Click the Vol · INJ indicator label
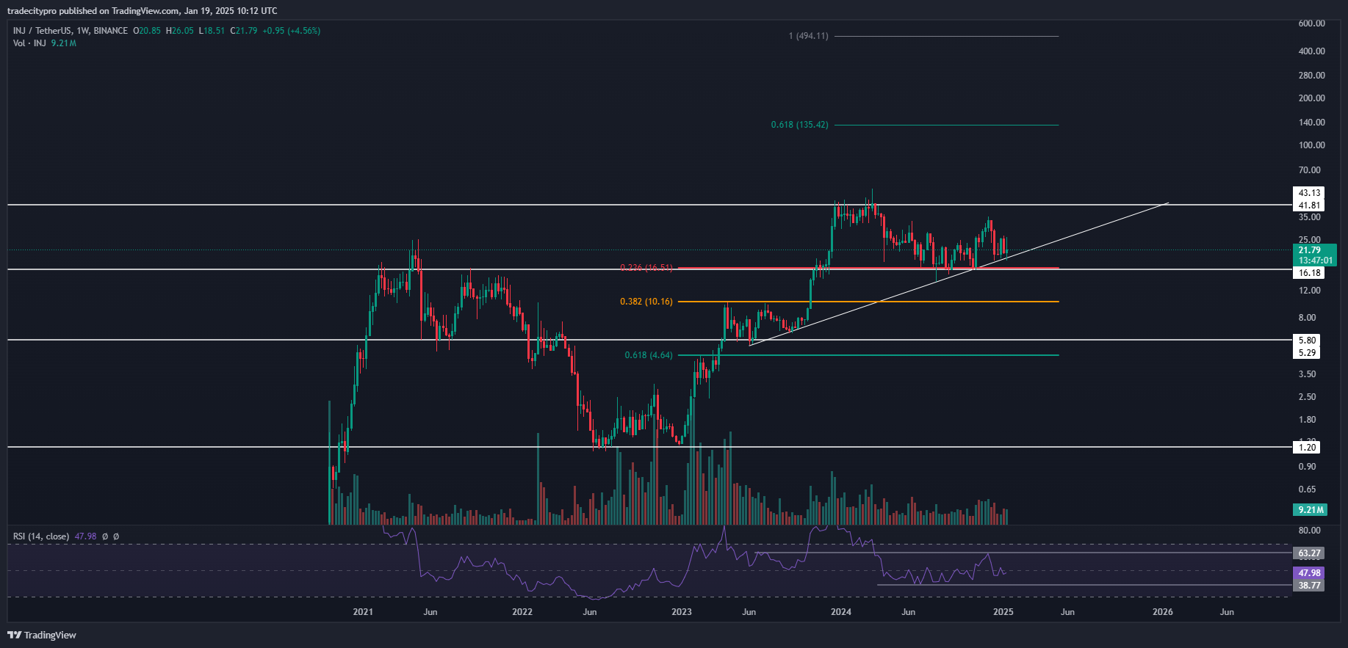Image resolution: width=1348 pixels, height=648 pixels. tap(29, 43)
